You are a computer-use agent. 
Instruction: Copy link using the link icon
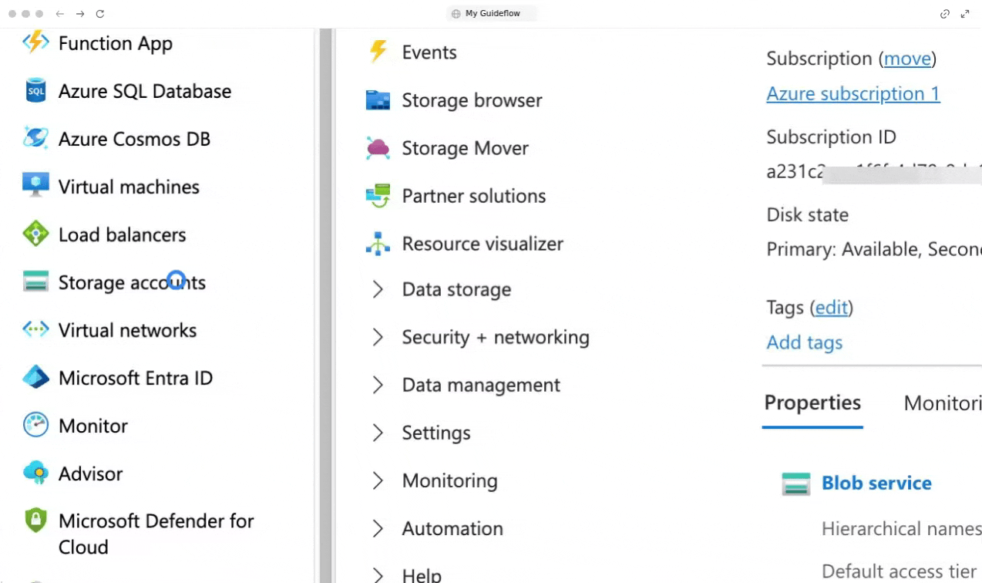click(945, 14)
